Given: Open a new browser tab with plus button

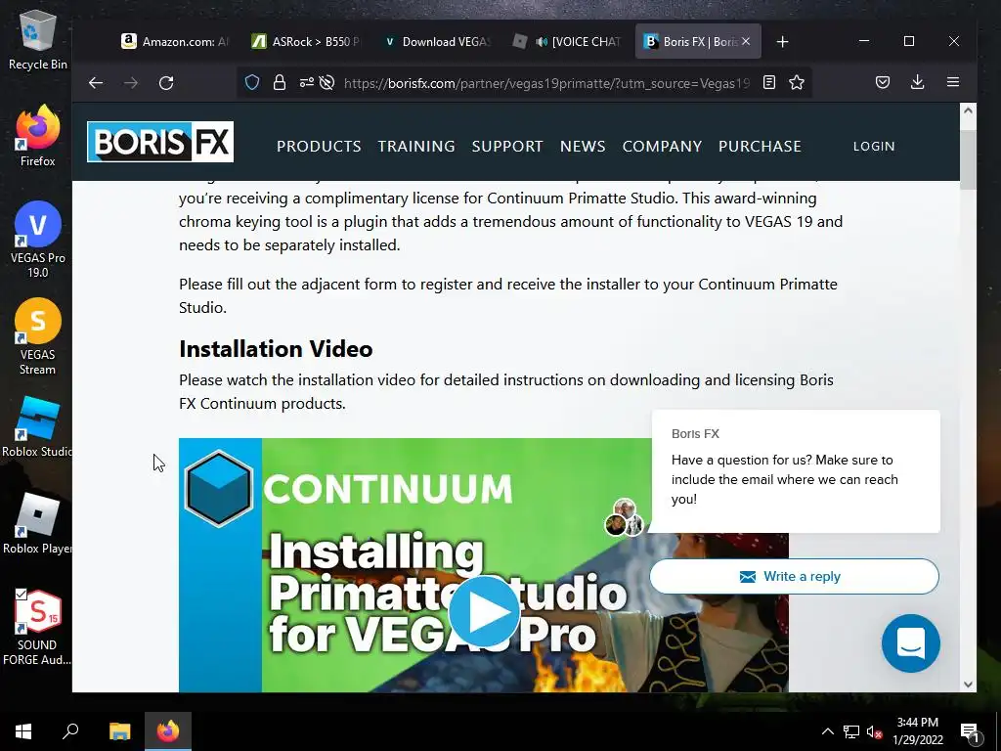Looking at the screenshot, I should pyautogui.click(x=782, y=41).
